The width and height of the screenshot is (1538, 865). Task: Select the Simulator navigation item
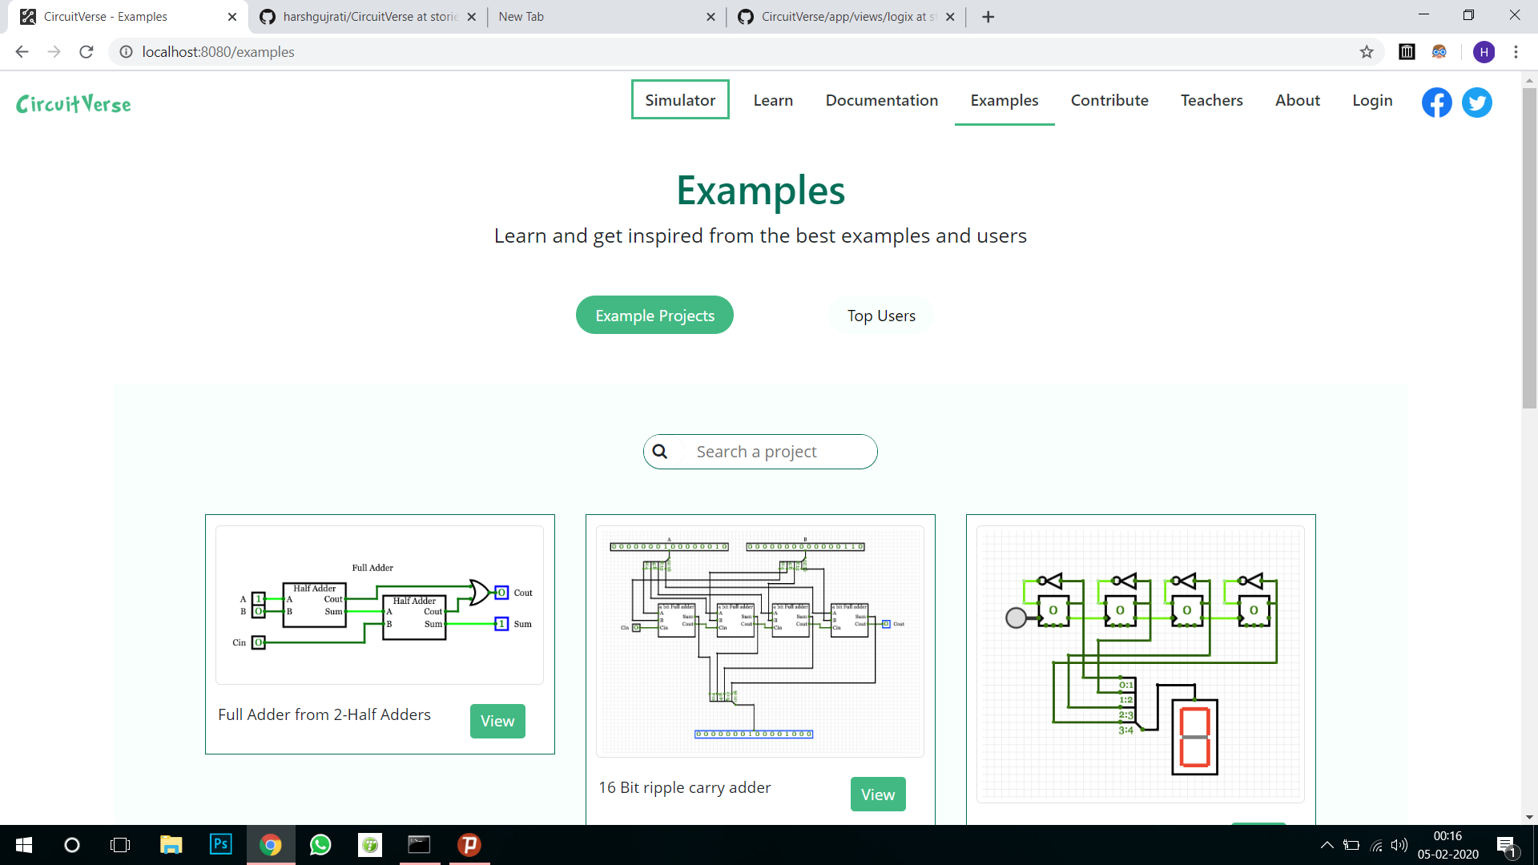pos(680,99)
